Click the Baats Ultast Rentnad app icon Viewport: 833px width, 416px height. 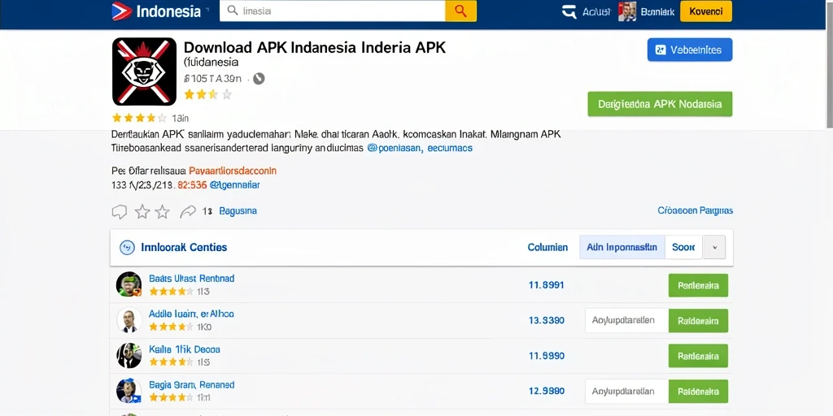click(129, 284)
